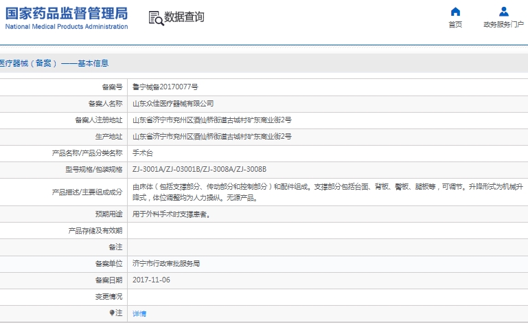Click the 产品存储及有效期 label
Screen dimensions: 528x325
tap(95, 231)
